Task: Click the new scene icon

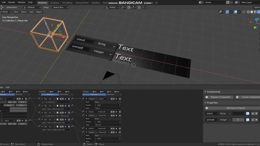Action: 228,2
